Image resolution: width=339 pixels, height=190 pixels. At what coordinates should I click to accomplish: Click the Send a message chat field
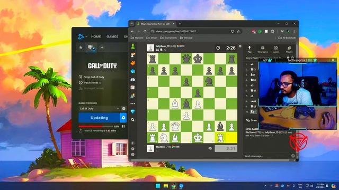click(x=267, y=156)
